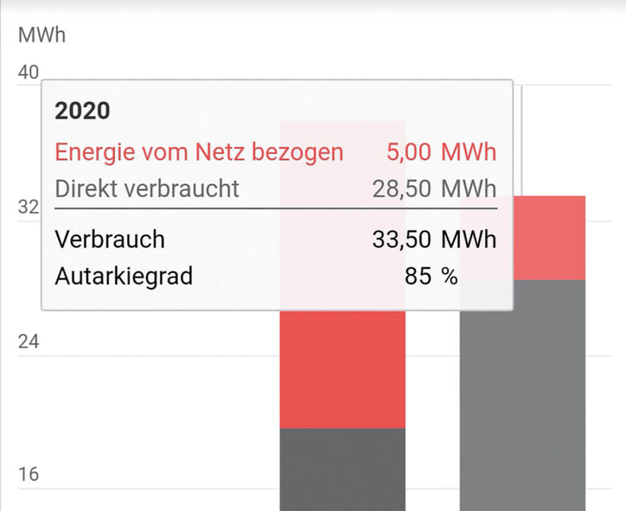This screenshot has width=626, height=511.
Task: Click the 33,50 MWh total value
Action: tap(434, 239)
